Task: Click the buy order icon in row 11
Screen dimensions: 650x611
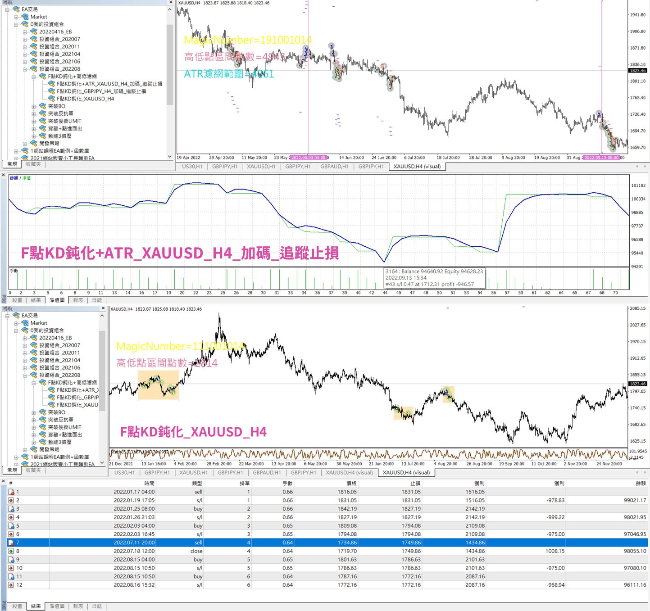Action: point(11,576)
